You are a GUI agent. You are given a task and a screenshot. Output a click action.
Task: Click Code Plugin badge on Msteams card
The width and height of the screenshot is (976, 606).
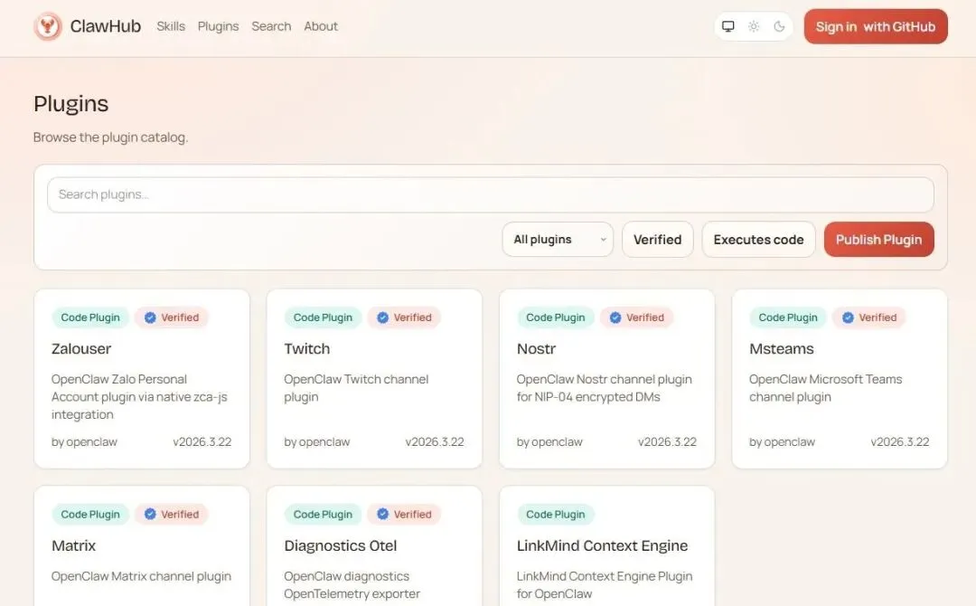[788, 317]
